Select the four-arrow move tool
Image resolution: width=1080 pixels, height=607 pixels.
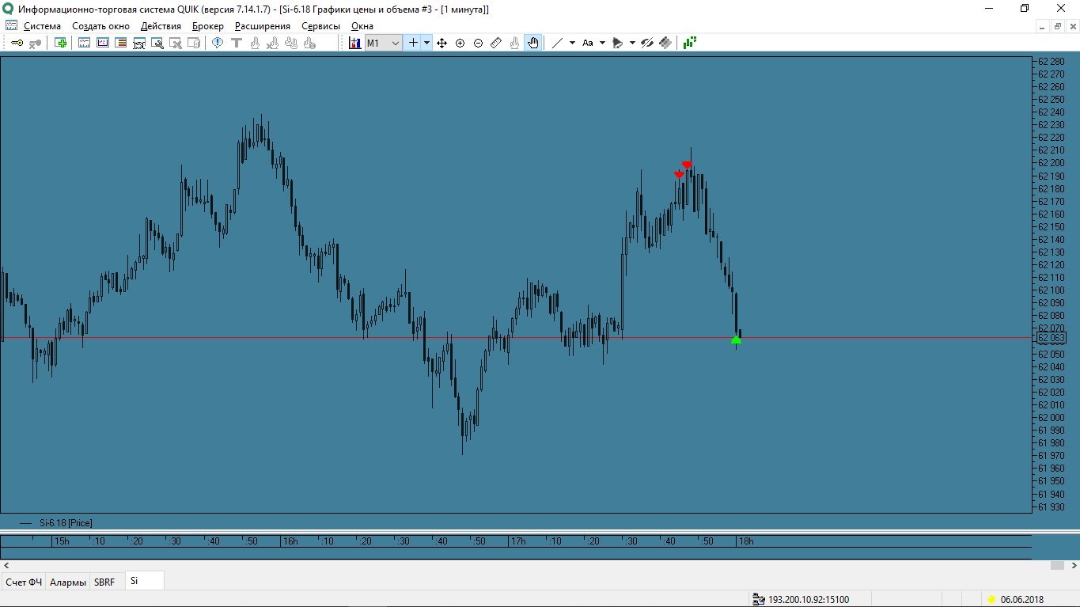441,43
